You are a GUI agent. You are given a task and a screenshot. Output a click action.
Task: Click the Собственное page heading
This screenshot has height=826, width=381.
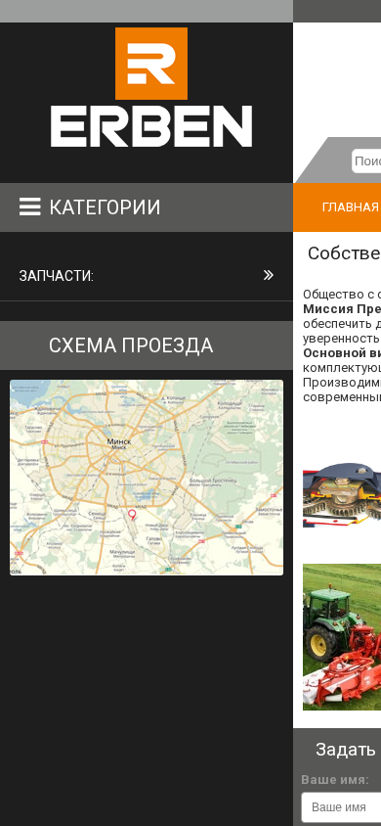[344, 253]
